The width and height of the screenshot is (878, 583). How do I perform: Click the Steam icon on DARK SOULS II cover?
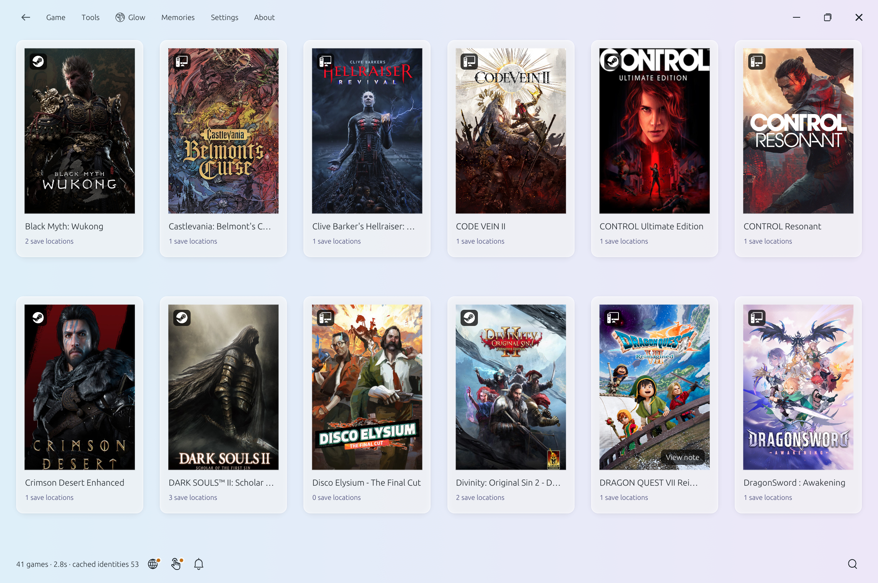click(182, 317)
